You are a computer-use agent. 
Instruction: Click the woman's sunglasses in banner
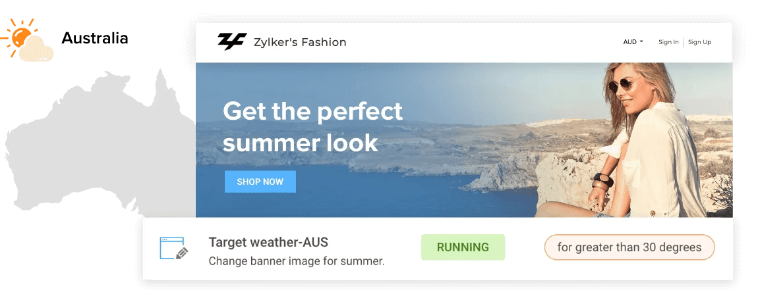coord(624,85)
